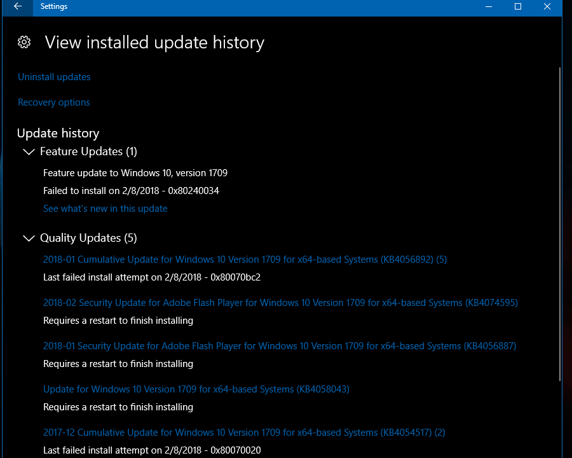
Task: Maximize the Settings window
Action: pyautogui.click(x=517, y=7)
